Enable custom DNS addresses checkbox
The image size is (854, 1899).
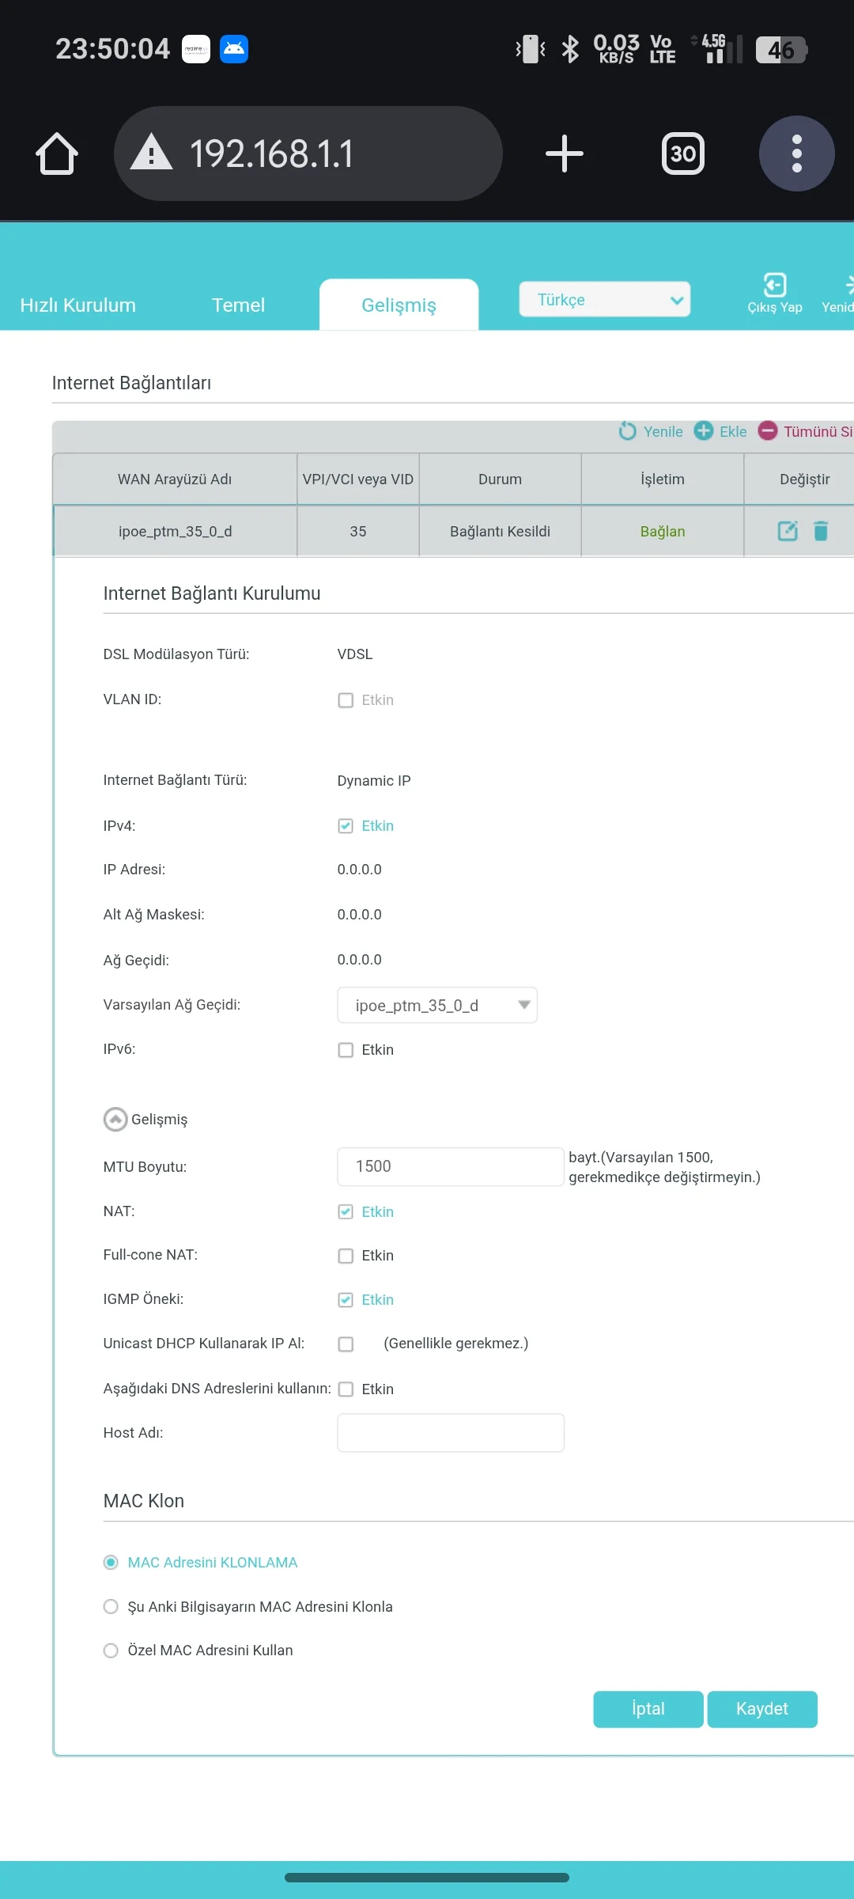pyautogui.click(x=346, y=1389)
